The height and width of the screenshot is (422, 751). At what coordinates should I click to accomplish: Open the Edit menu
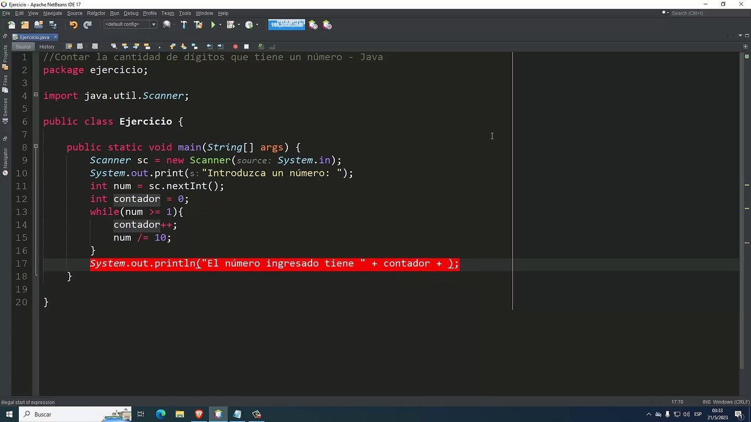pyautogui.click(x=19, y=13)
